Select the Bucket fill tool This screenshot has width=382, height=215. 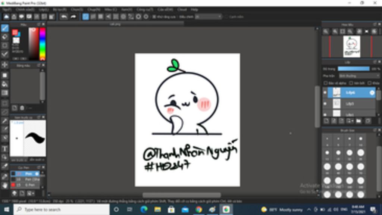pyautogui.click(x=4, y=84)
